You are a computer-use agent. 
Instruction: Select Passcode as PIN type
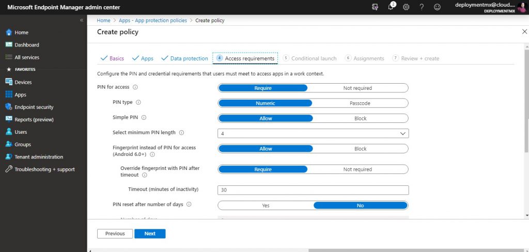click(360, 103)
